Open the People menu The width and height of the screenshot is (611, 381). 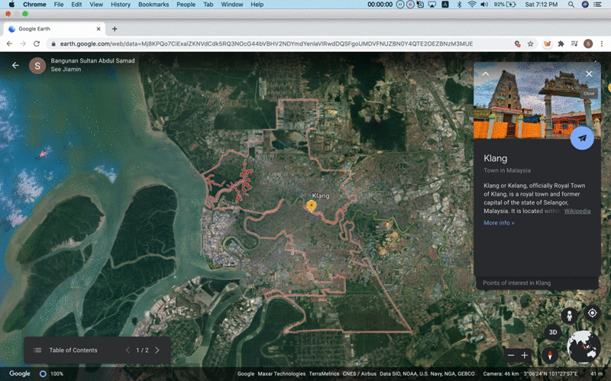pyautogui.click(x=186, y=5)
